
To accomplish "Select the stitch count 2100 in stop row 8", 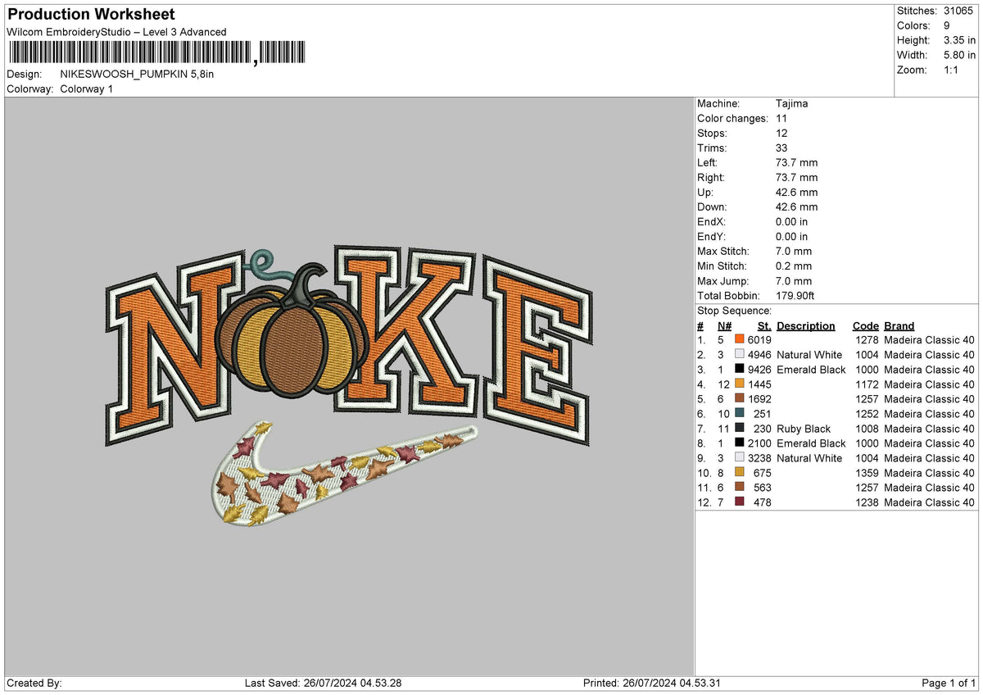I will click(759, 443).
